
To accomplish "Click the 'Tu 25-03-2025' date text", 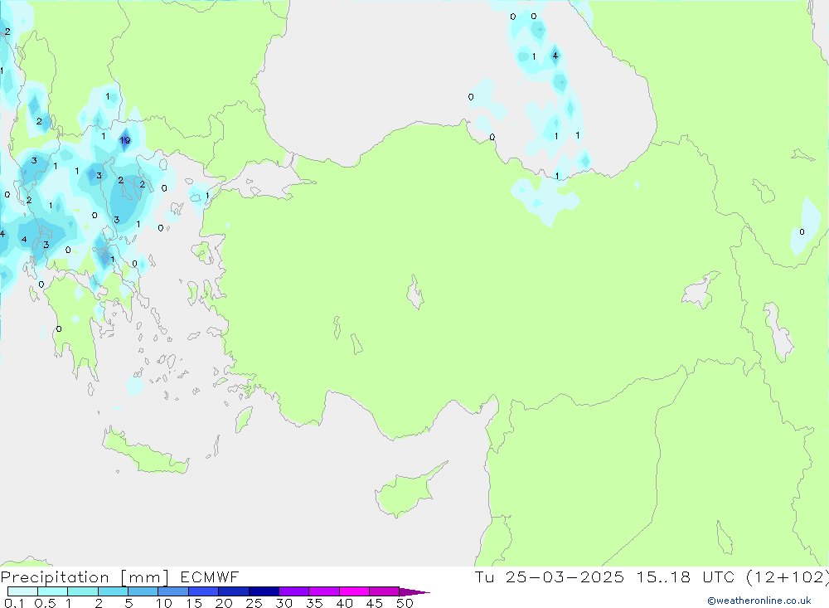I will (x=549, y=576).
